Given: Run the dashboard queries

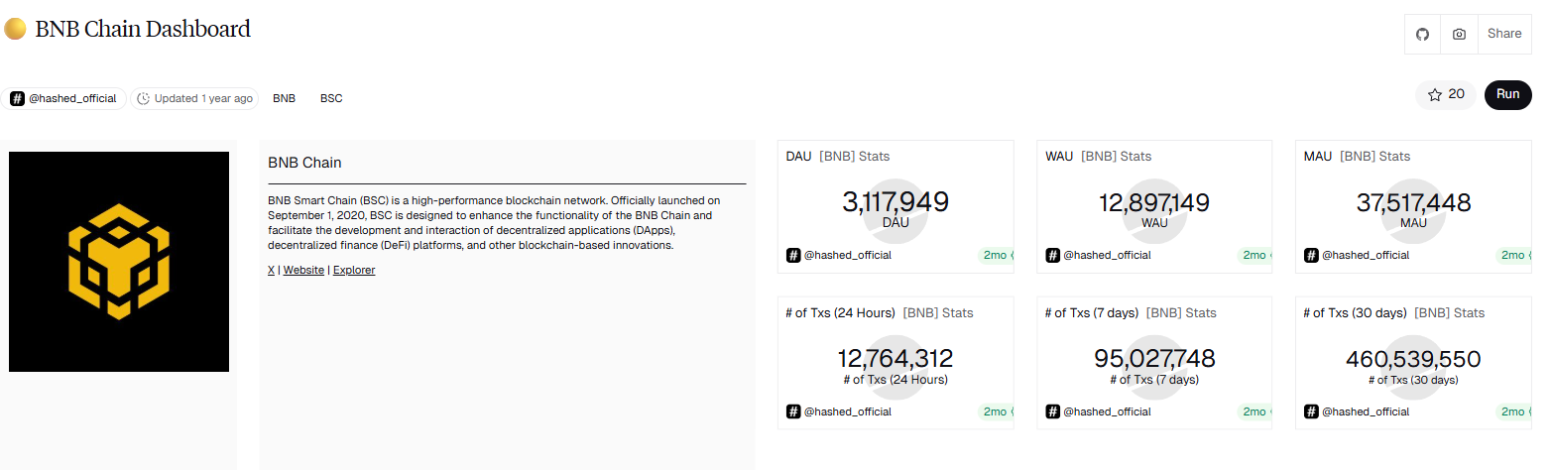Looking at the screenshot, I should [x=1507, y=94].
